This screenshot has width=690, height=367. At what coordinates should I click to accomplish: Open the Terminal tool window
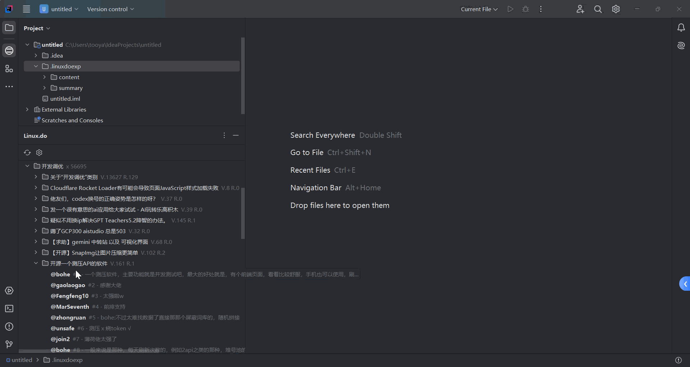click(9, 309)
